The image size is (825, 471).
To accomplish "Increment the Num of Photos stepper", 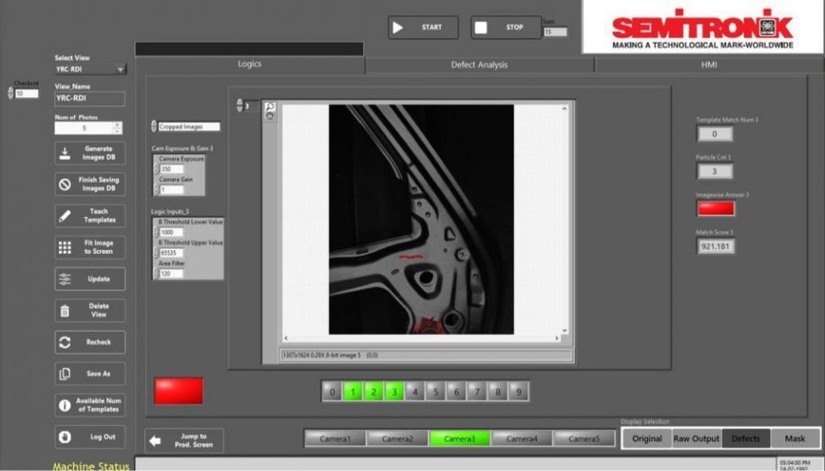I will (x=118, y=125).
